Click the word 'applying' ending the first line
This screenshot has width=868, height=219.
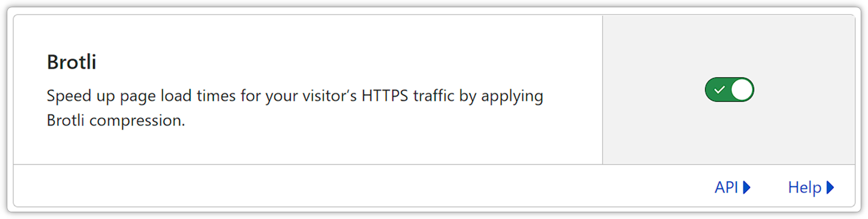(x=512, y=97)
